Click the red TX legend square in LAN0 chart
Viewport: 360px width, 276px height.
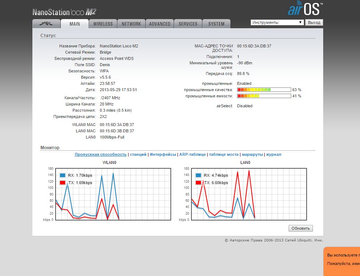tap(198, 183)
